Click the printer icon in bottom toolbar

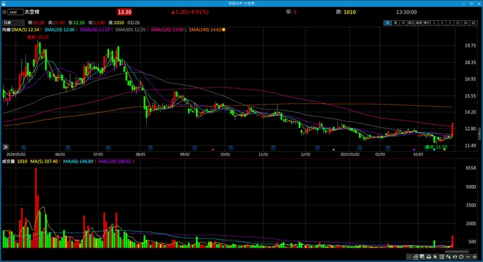[x=428, y=257]
